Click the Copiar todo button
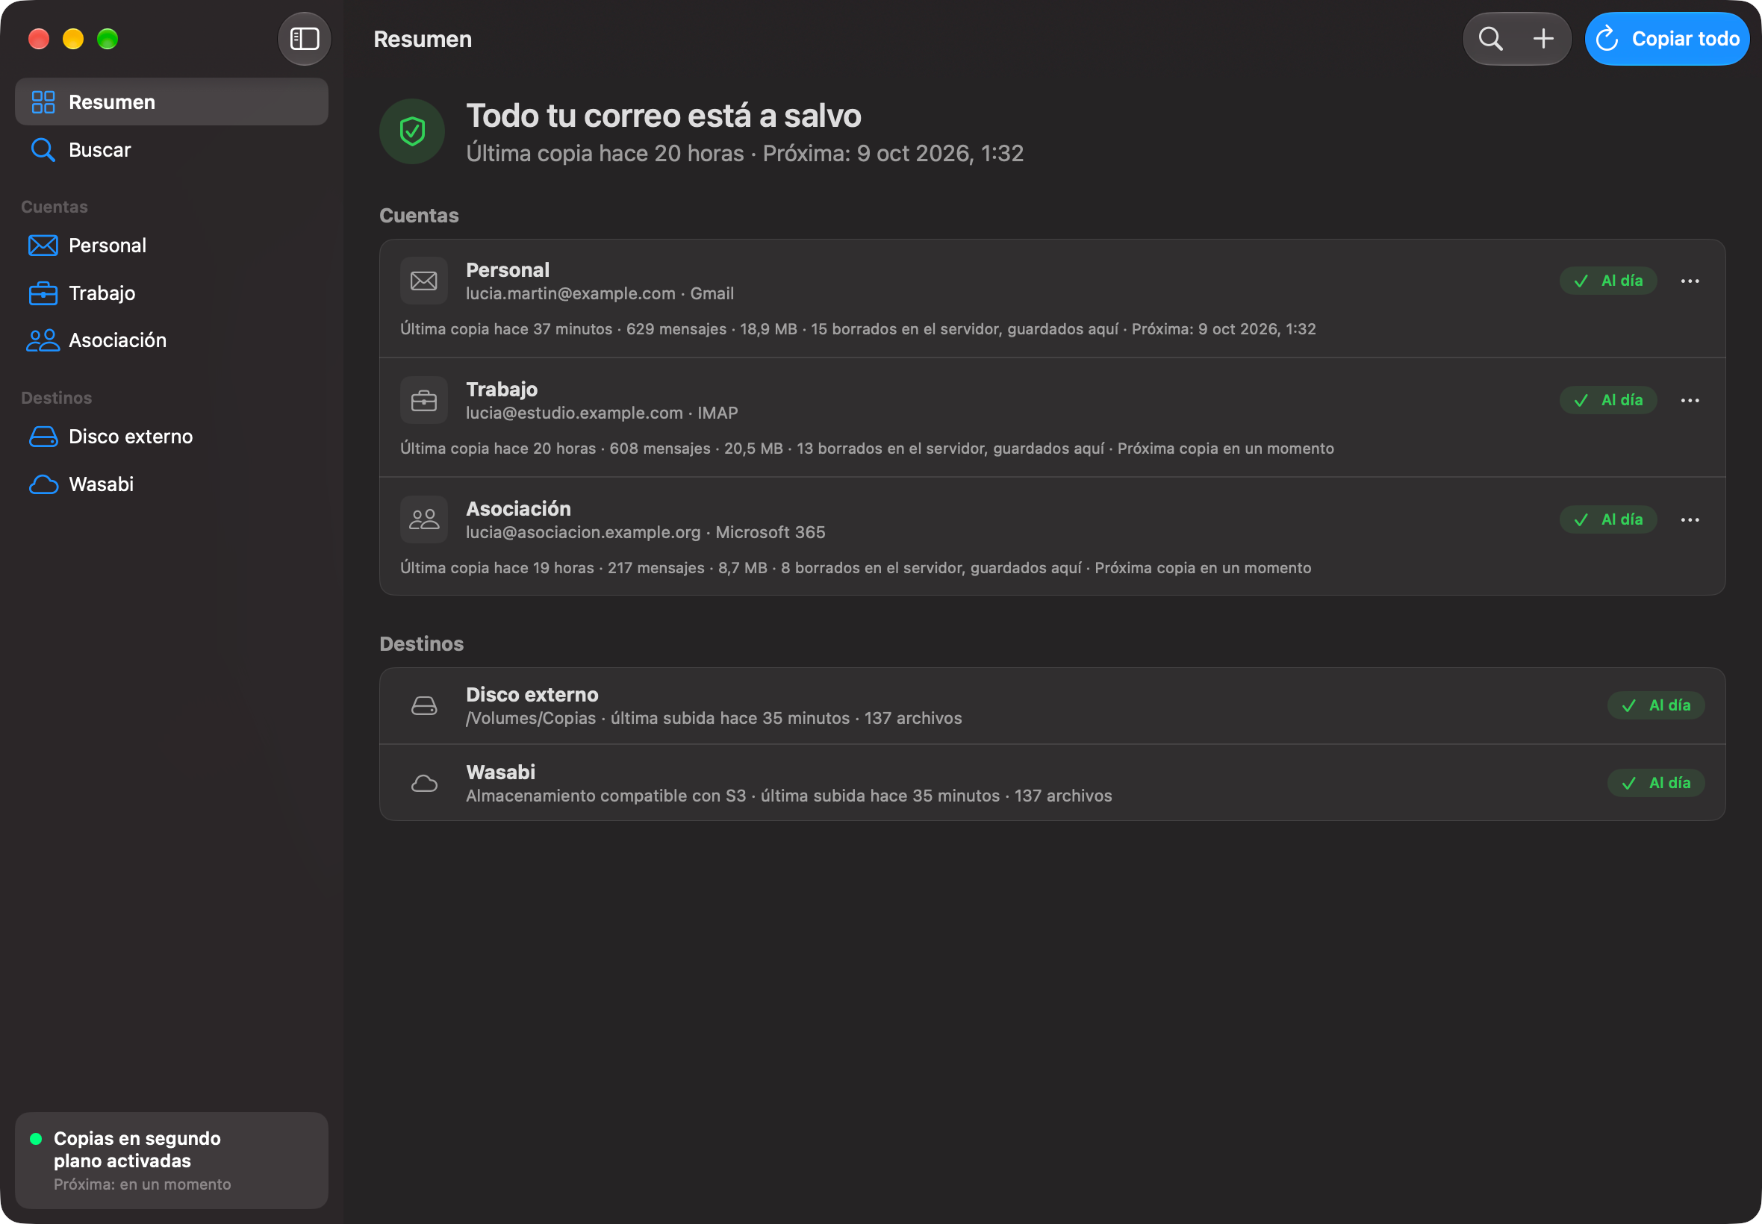Viewport: 1762px width, 1224px height. click(1667, 38)
